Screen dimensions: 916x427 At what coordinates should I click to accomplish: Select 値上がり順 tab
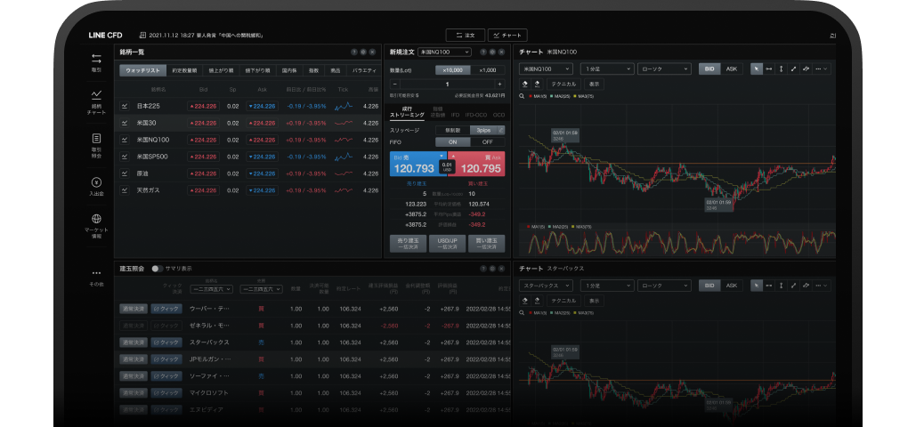click(x=222, y=70)
